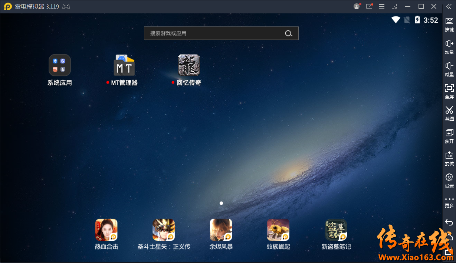Switch to 全屏 fullscreen mode
Viewport: 456px width, 263px height.
pos(449,91)
